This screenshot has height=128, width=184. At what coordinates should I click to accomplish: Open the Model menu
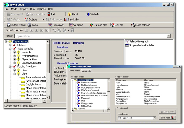click(x=14, y=9)
